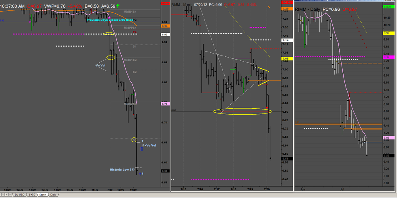Select the '-Ve Vol' annotation text
This screenshot has height=221, width=400.
[x=100, y=66]
